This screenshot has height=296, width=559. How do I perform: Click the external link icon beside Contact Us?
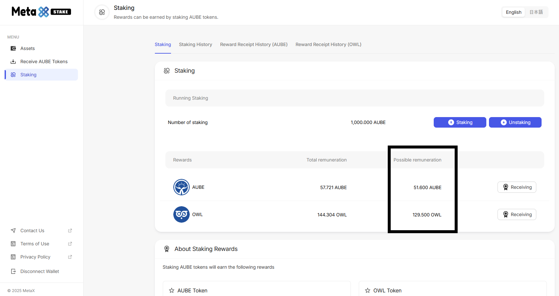point(70,231)
